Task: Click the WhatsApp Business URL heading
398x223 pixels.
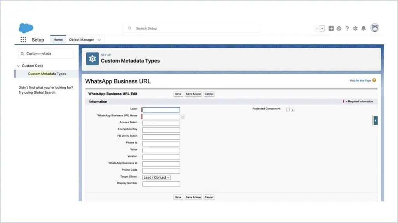Action: click(x=118, y=81)
